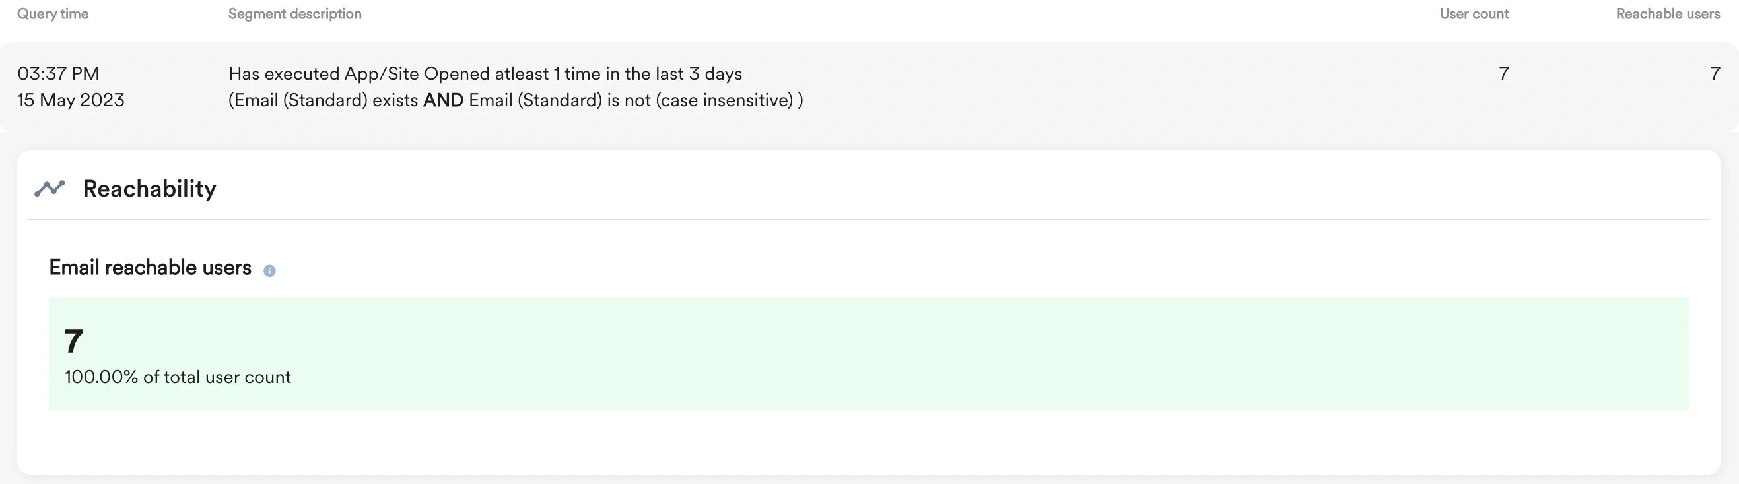1739x484 pixels.
Task: Click the 100.00% of total user count text
Action: click(x=177, y=377)
